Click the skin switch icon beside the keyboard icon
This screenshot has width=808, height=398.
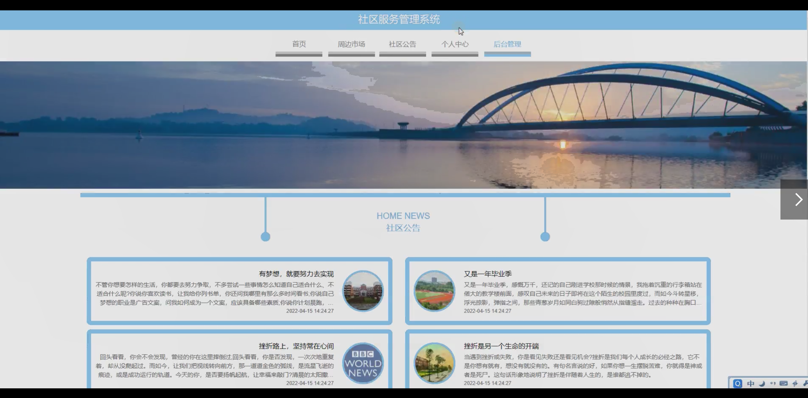tap(795, 383)
